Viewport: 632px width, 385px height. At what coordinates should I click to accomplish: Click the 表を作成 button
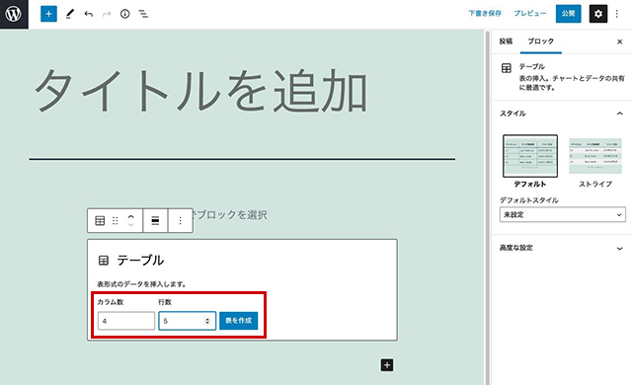[239, 321]
